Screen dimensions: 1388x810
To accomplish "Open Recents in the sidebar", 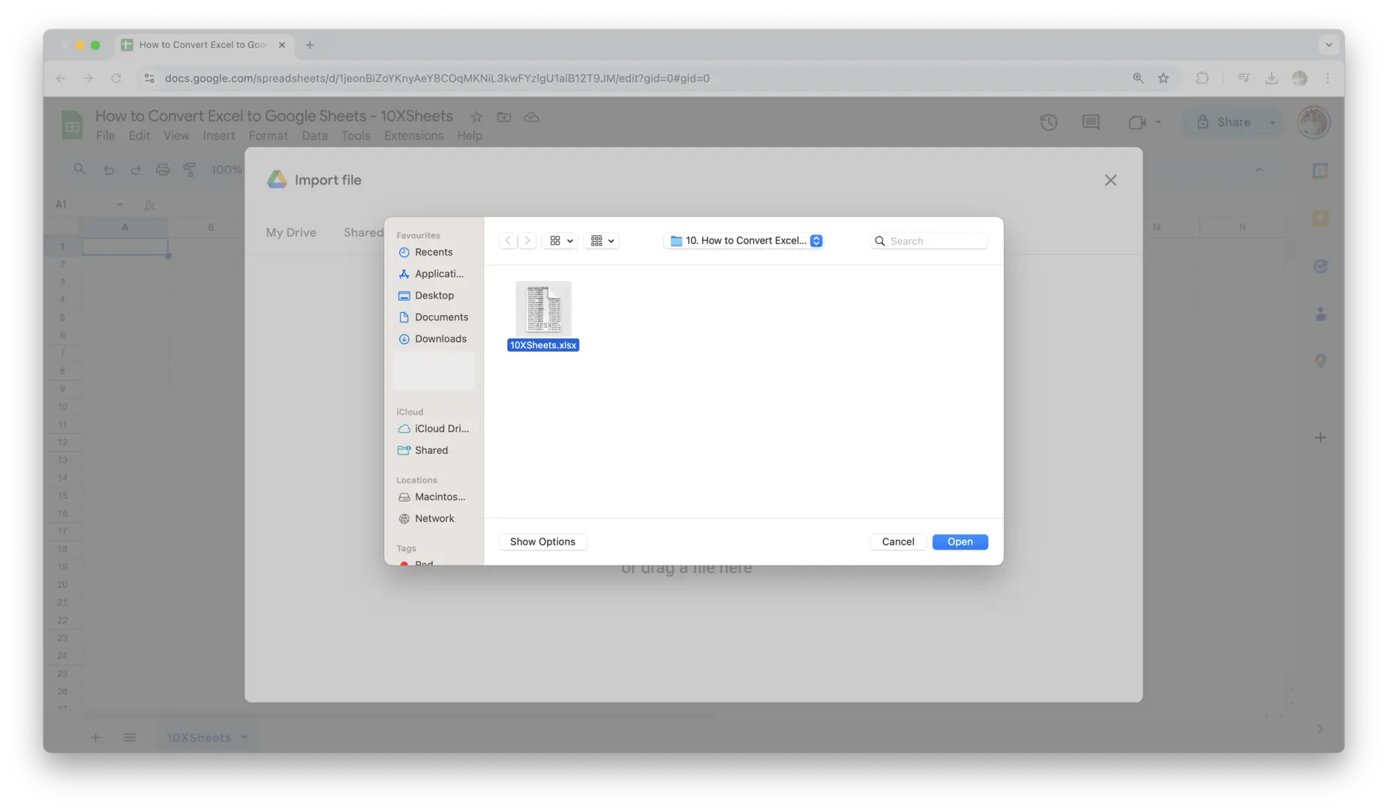I will [433, 252].
